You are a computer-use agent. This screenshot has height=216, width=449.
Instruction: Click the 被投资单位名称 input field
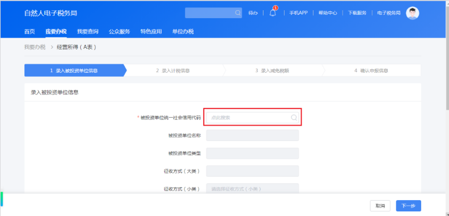[x=252, y=135]
